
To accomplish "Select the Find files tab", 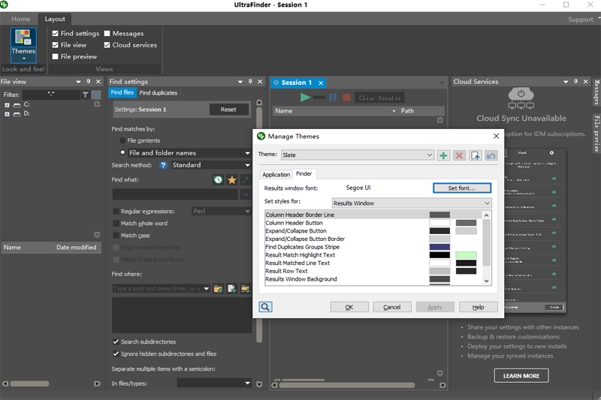I will (x=122, y=92).
